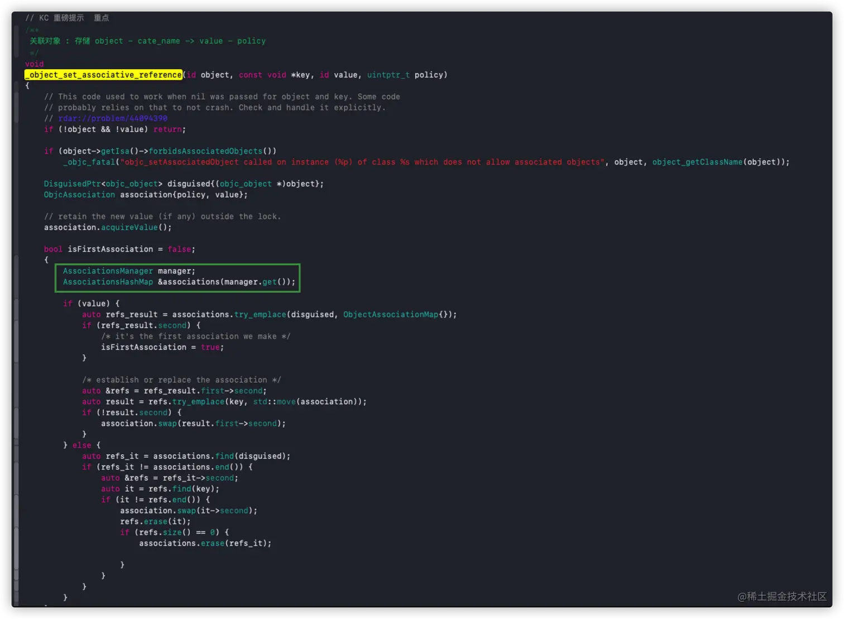The image size is (844, 619).
Task: Click the DisguisedPtr<objc_object> type declaration
Action: pyautogui.click(x=103, y=184)
